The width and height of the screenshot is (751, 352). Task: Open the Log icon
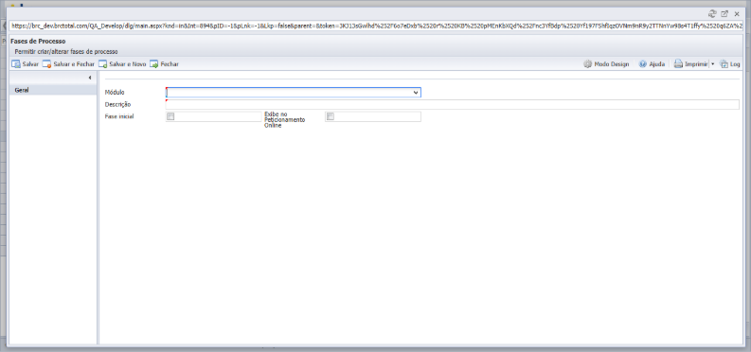pos(724,64)
